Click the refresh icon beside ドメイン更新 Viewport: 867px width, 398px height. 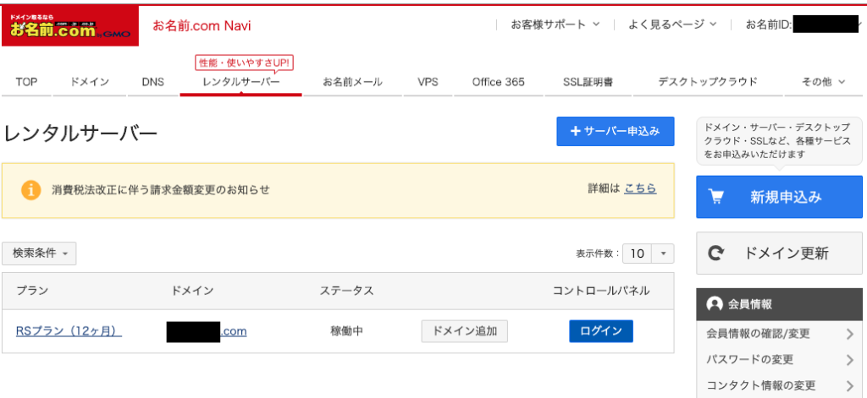pyautogui.click(x=717, y=253)
